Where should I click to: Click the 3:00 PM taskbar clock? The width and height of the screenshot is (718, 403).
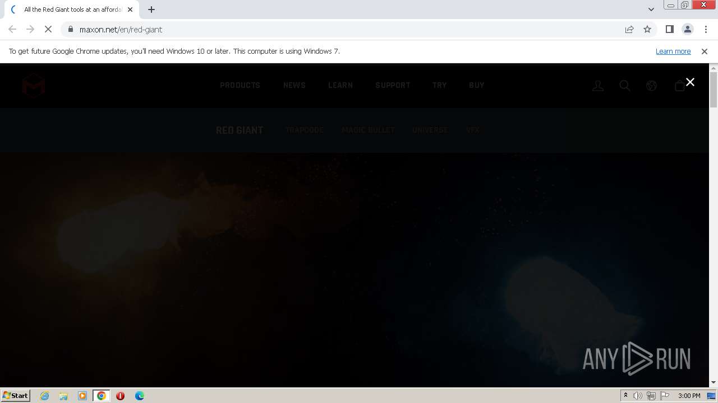click(x=689, y=396)
